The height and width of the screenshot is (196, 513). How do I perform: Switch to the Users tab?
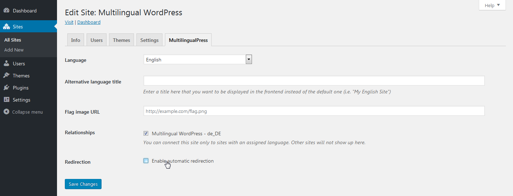tap(97, 40)
